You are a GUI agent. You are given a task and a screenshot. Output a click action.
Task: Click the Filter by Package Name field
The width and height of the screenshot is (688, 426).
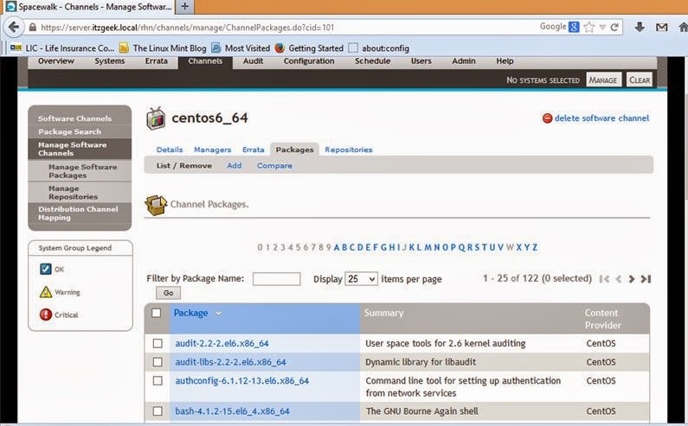[x=276, y=279]
